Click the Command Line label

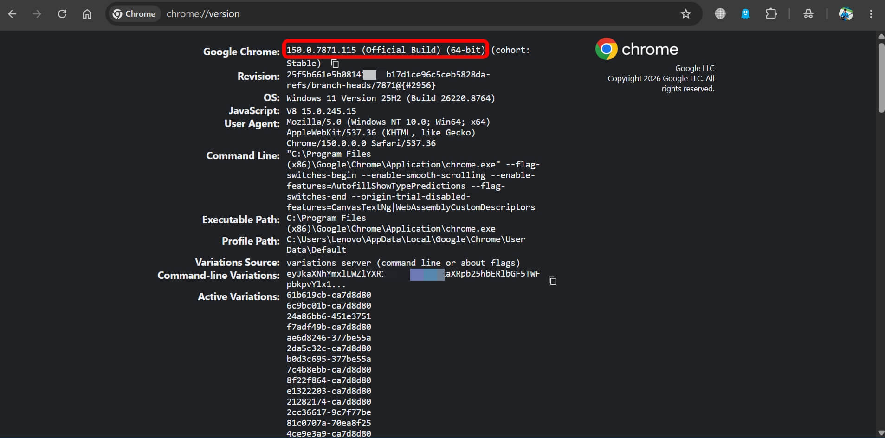click(x=243, y=155)
